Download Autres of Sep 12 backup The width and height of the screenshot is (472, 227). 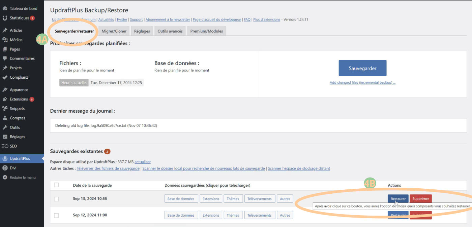click(x=285, y=215)
